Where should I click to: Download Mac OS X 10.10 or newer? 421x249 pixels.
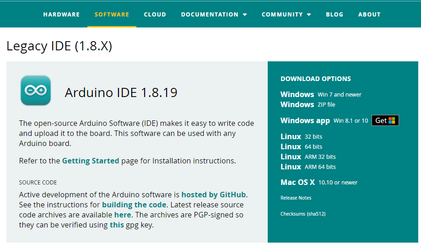319,182
